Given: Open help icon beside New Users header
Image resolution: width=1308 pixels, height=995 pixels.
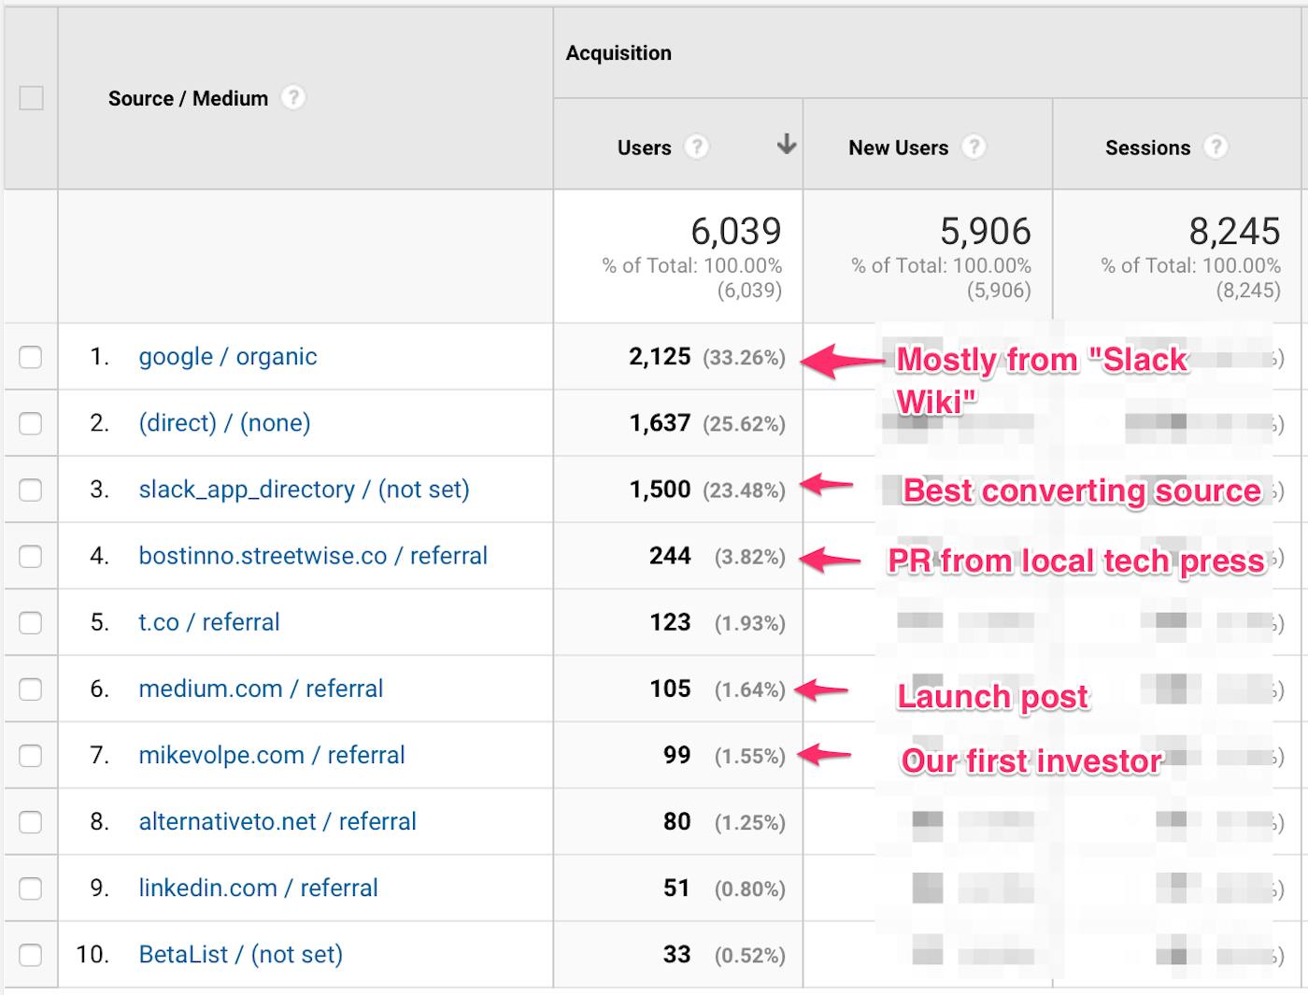Looking at the screenshot, I should point(974,147).
